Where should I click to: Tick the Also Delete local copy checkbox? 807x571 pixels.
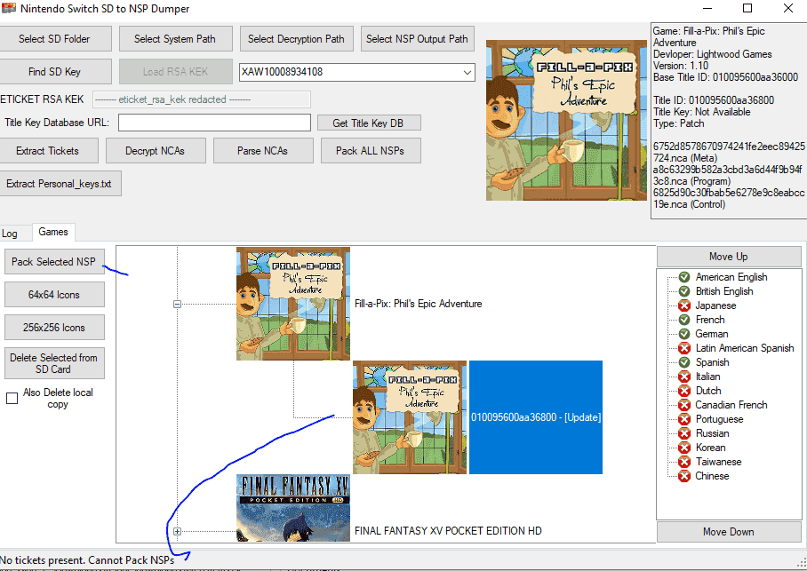pyautogui.click(x=12, y=398)
